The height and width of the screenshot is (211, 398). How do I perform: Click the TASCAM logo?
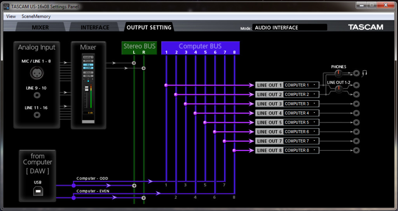coord(365,27)
